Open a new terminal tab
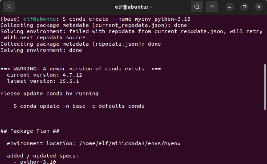This screenshot has height=164, width=267. [x=9, y=7]
